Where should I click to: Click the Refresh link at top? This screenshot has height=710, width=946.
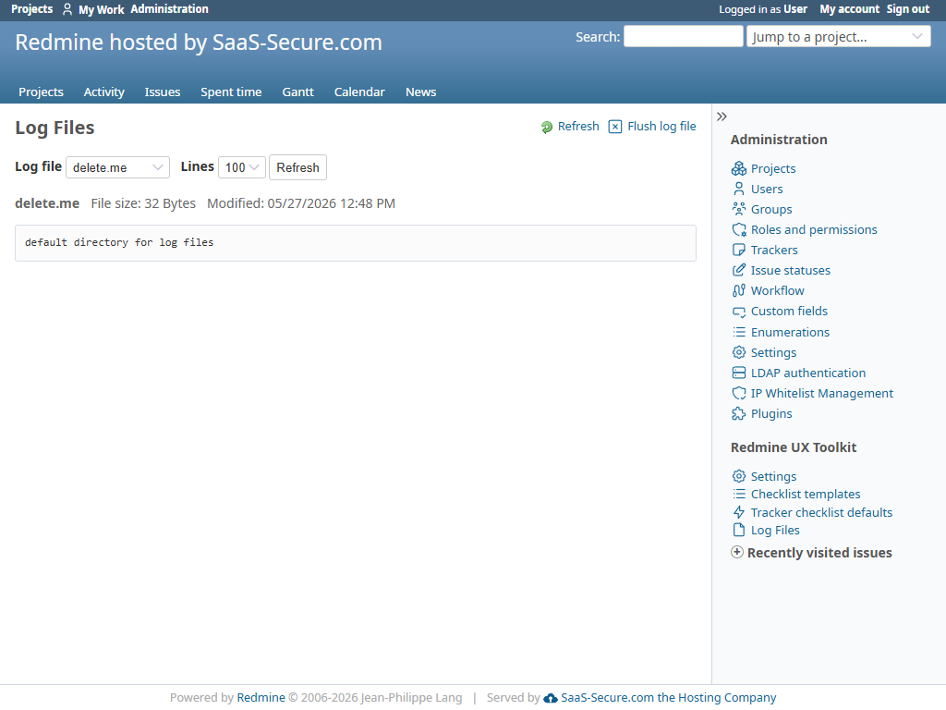[578, 126]
